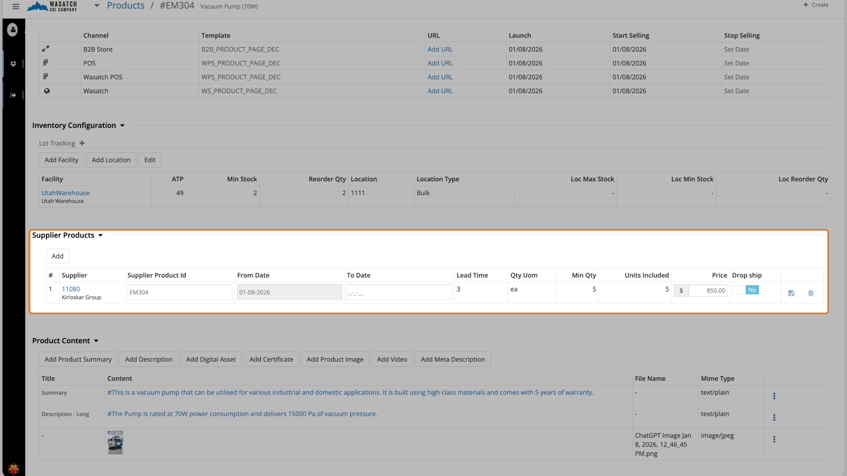
Task: Navigate to Products via the breadcrumb
Action: (x=125, y=5)
